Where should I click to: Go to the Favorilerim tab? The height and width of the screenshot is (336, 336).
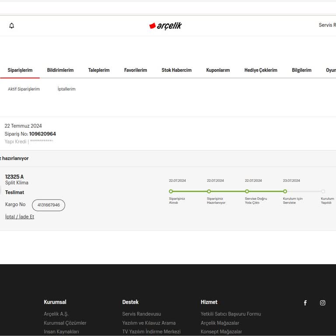pos(136,70)
